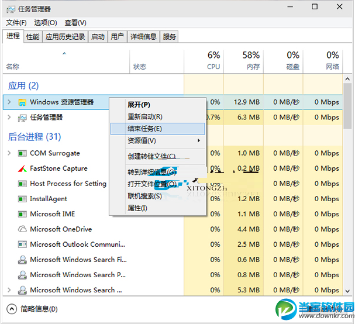Switch to the 启动 tab
Screen dimensions: 355x324
[98, 37]
